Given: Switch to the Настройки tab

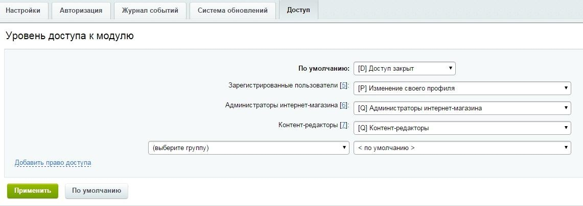Looking at the screenshot, I should point(23,10).
